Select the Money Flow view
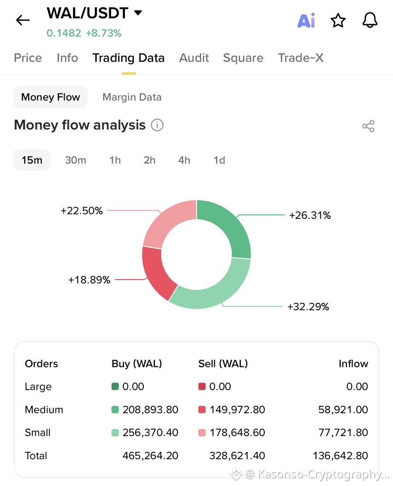Screen dimensions: 393x486 (51, 97)
